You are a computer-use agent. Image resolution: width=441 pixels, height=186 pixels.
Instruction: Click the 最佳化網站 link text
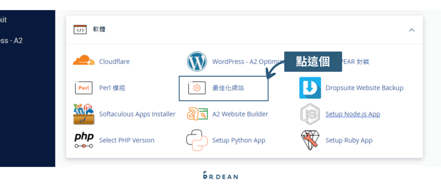[228, 88]
